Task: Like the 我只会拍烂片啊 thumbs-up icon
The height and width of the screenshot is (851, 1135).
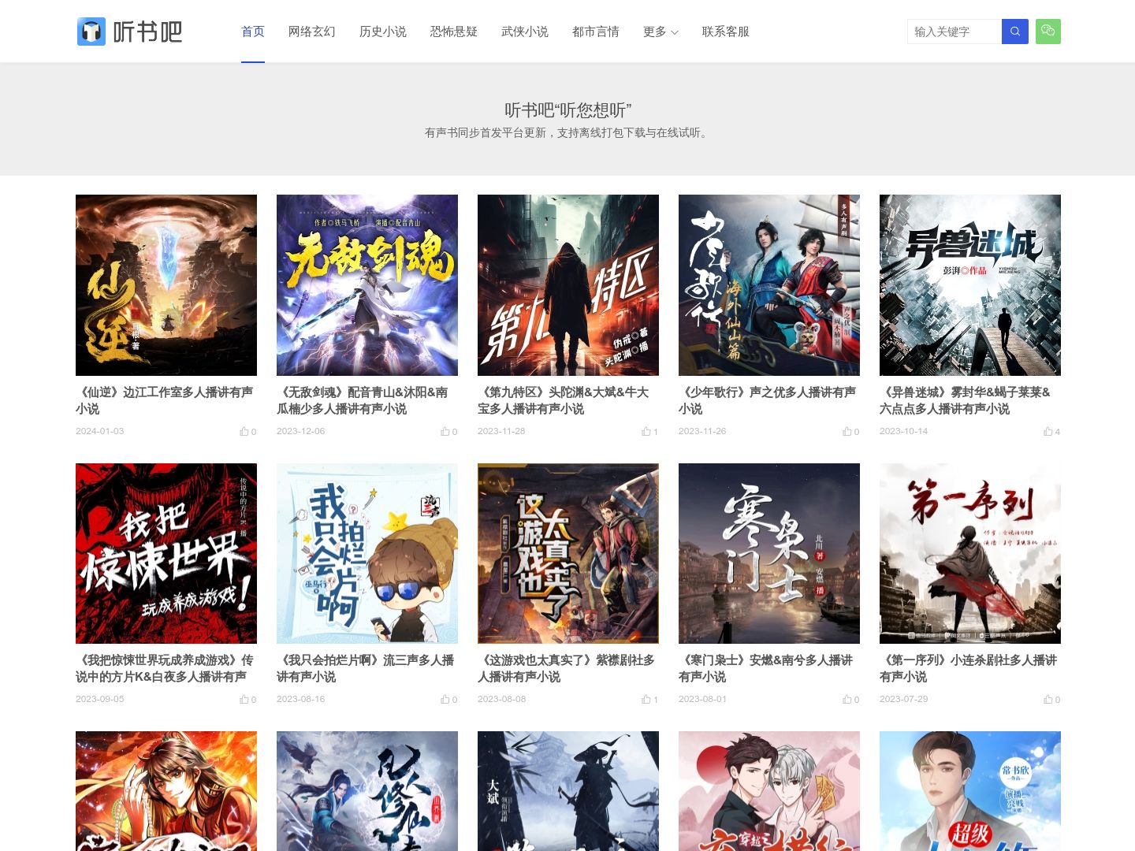Action: click(x=445, y=699)
